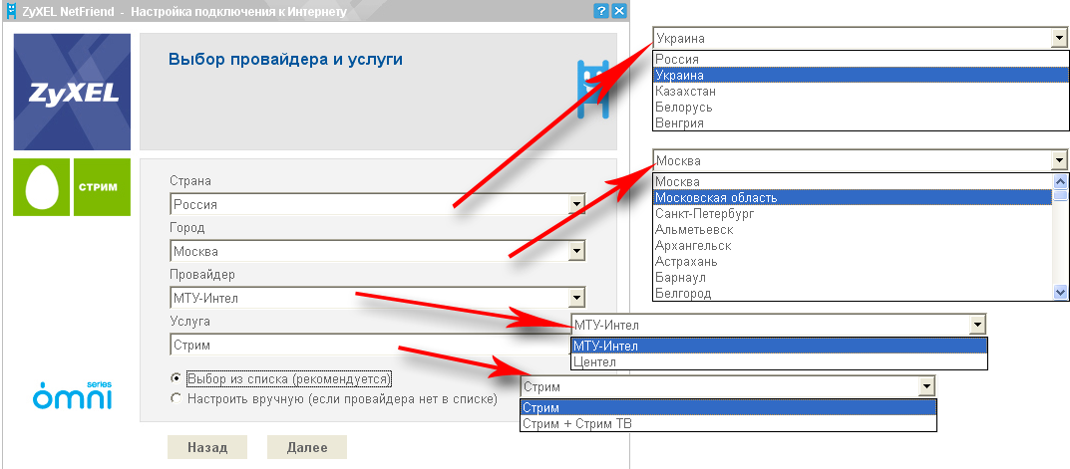1070x469 pixels.
Task: Choose Белгород in the city list
Action: (853, 293)
